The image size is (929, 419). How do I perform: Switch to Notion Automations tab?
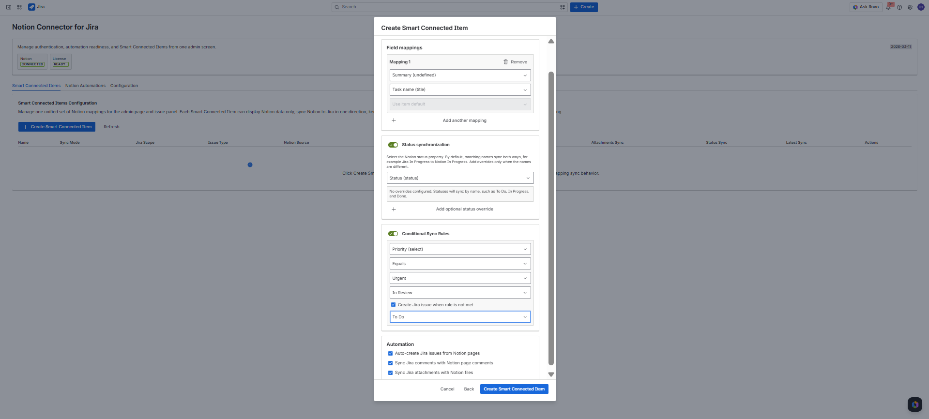pos(85,86)
